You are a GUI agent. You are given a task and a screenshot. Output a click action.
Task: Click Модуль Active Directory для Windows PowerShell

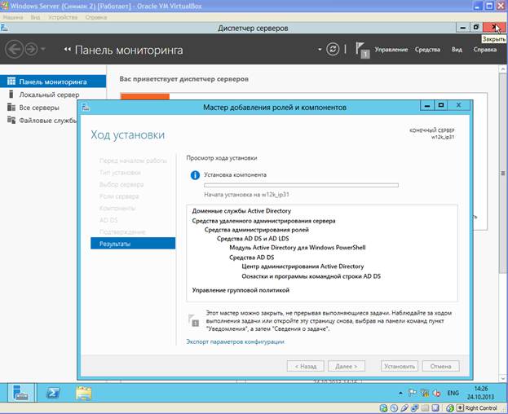[297, 248]
